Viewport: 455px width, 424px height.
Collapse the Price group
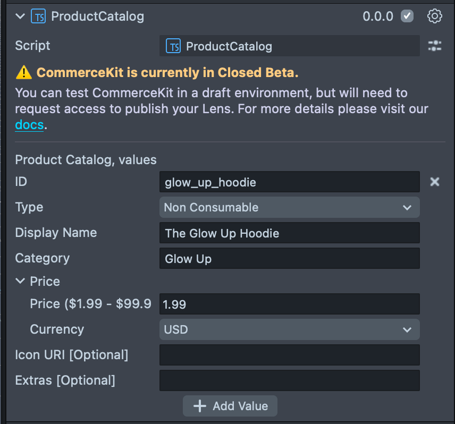point(21,281)
